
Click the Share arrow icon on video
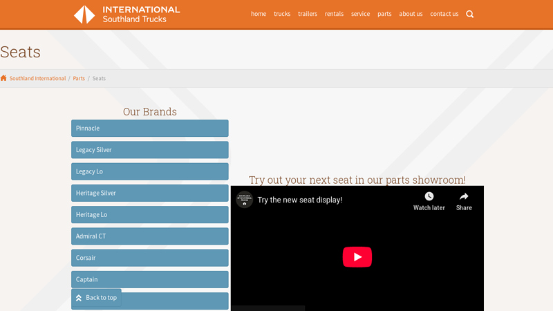pyautogui.click(x=464, y=197)
